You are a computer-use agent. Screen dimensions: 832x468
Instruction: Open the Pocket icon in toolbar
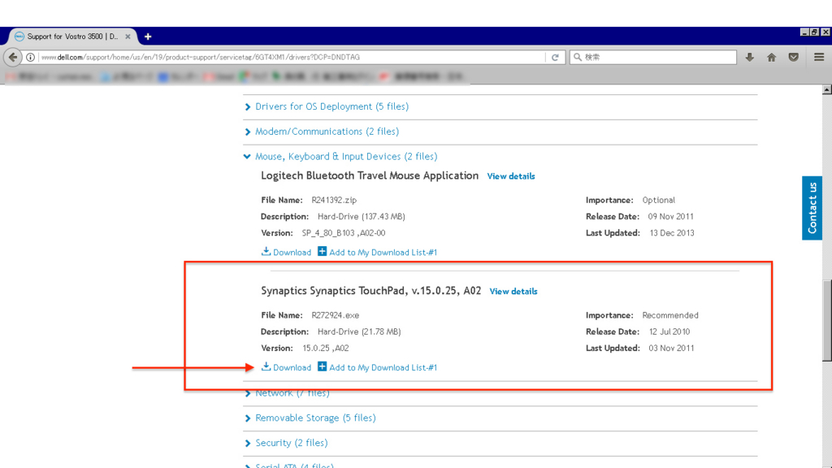(793, 58)
